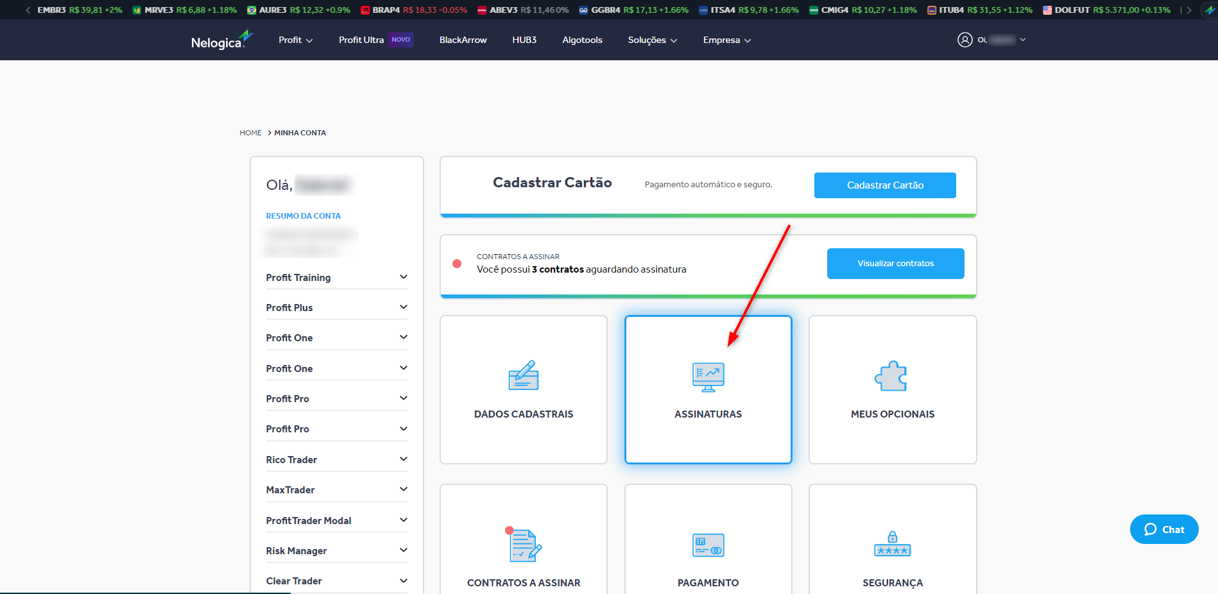Go to HOME breadcrumb link

(250, 133)
